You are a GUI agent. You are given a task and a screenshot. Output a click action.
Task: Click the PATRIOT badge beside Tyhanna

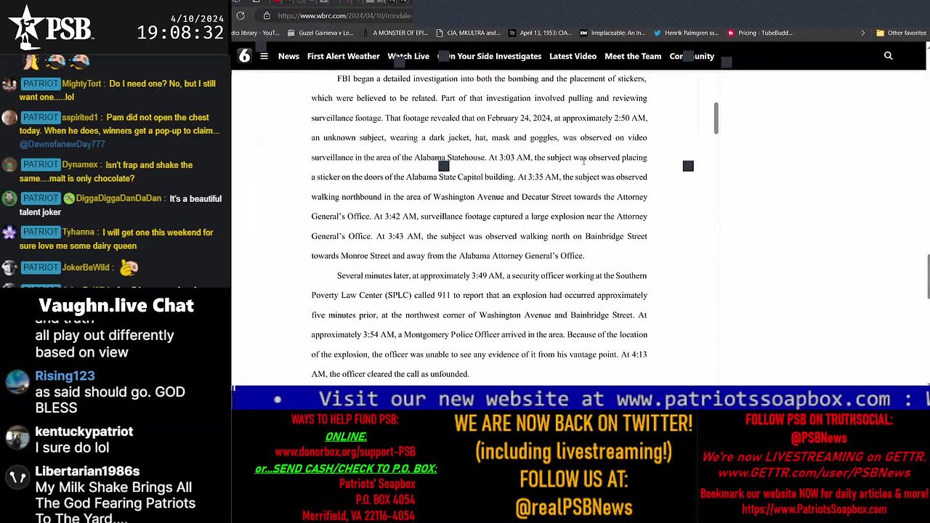[x=40, y=232]
